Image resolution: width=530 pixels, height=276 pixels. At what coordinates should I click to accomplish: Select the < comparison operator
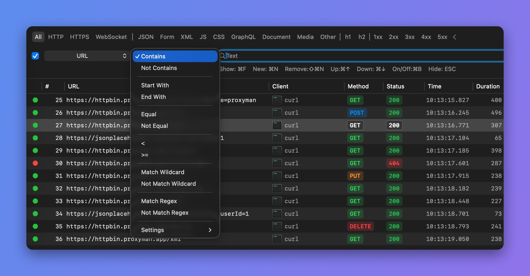[175, 143]
